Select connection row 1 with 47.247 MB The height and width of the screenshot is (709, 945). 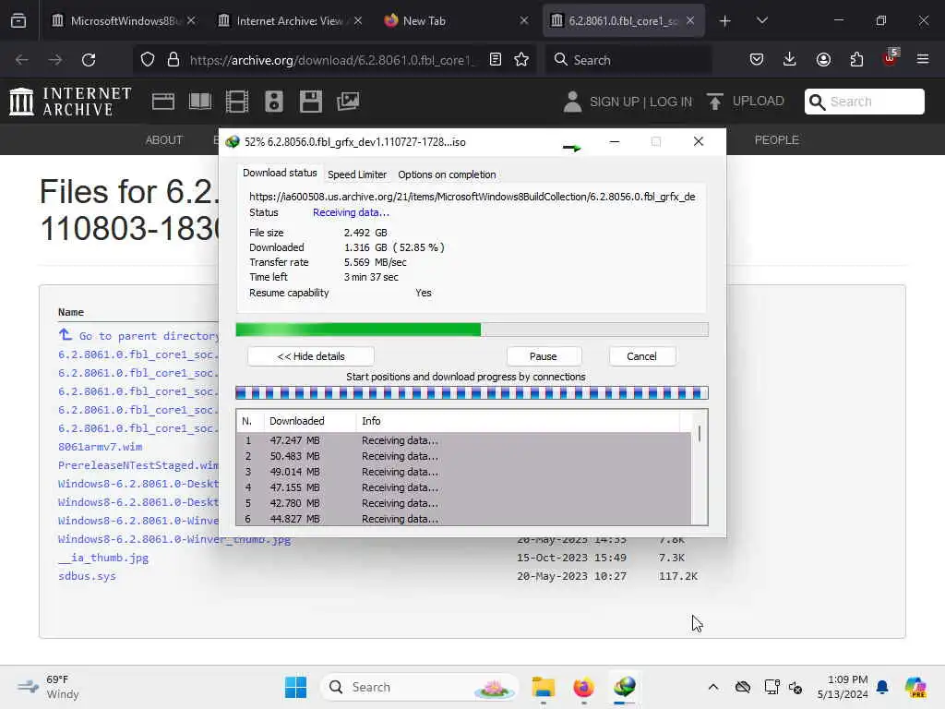[x=463, y=440]
